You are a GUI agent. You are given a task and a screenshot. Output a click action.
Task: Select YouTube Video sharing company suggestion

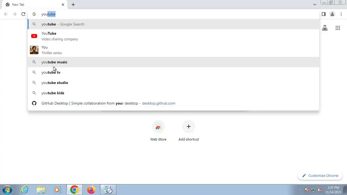pos(173,36)
